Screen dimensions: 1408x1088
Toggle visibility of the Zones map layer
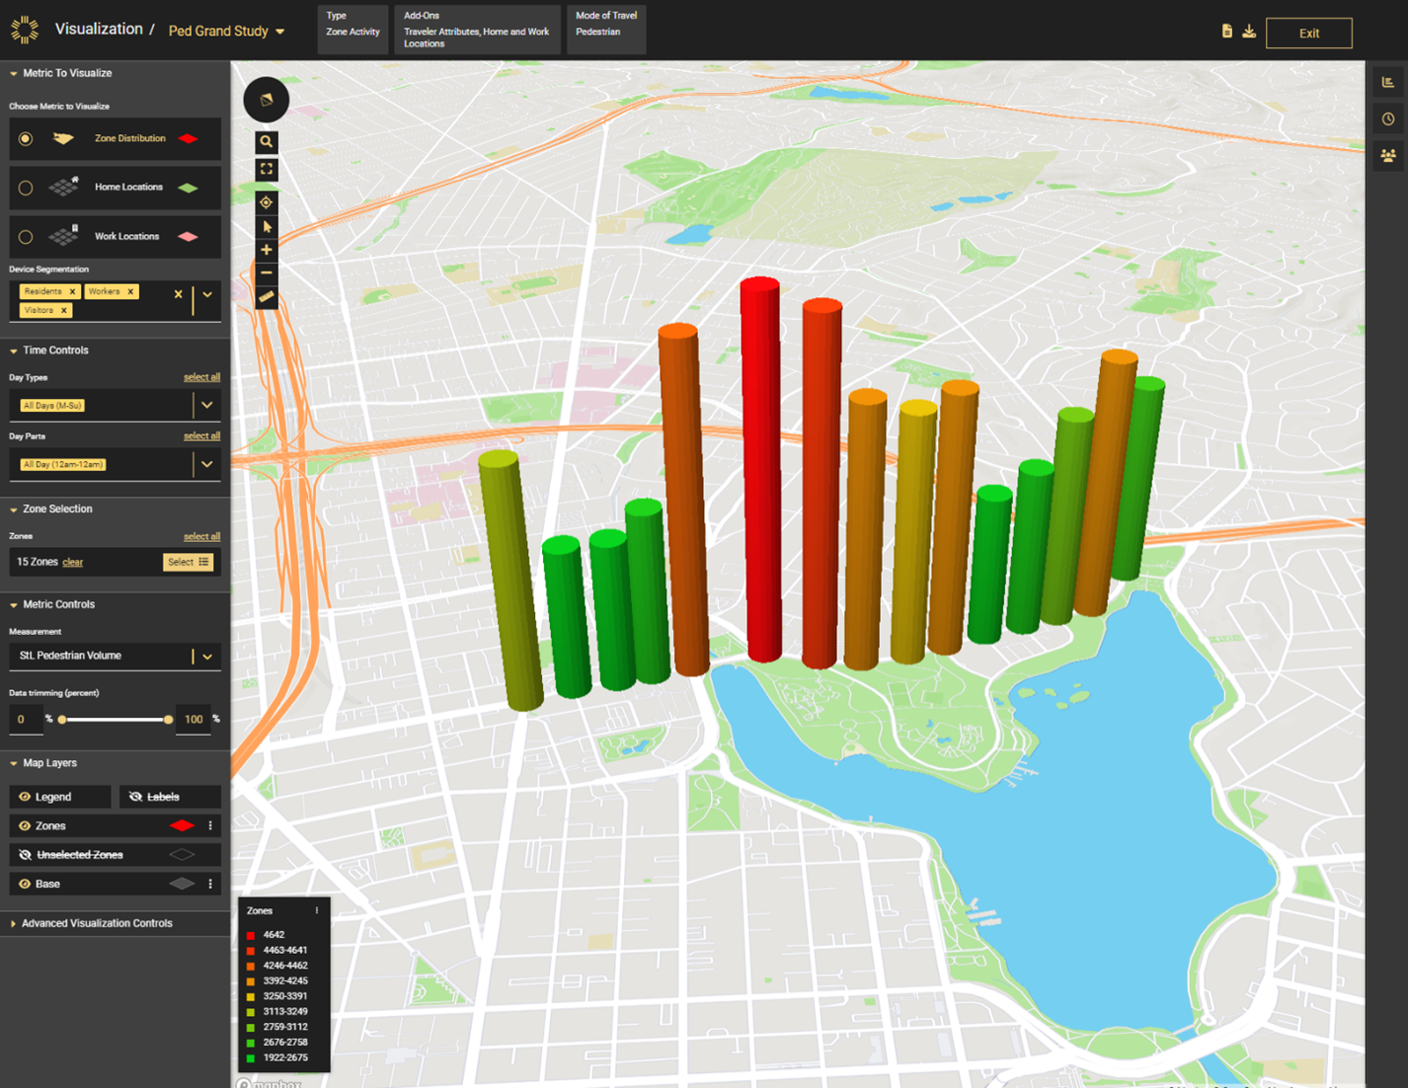(x=25, y=825)
